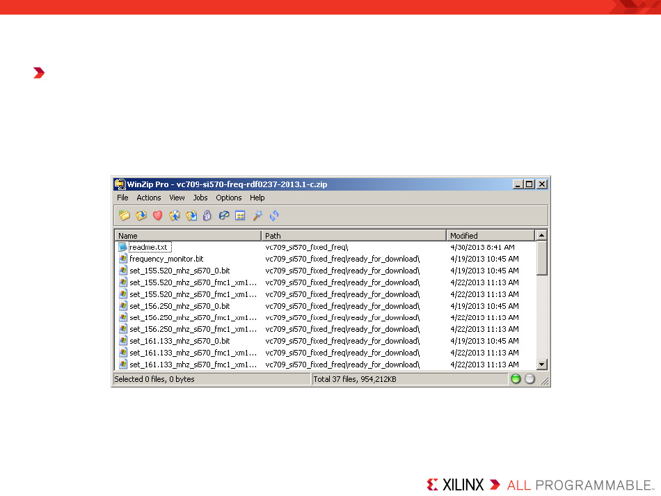Click the path cell of readme.txt row

click(307, 247)
